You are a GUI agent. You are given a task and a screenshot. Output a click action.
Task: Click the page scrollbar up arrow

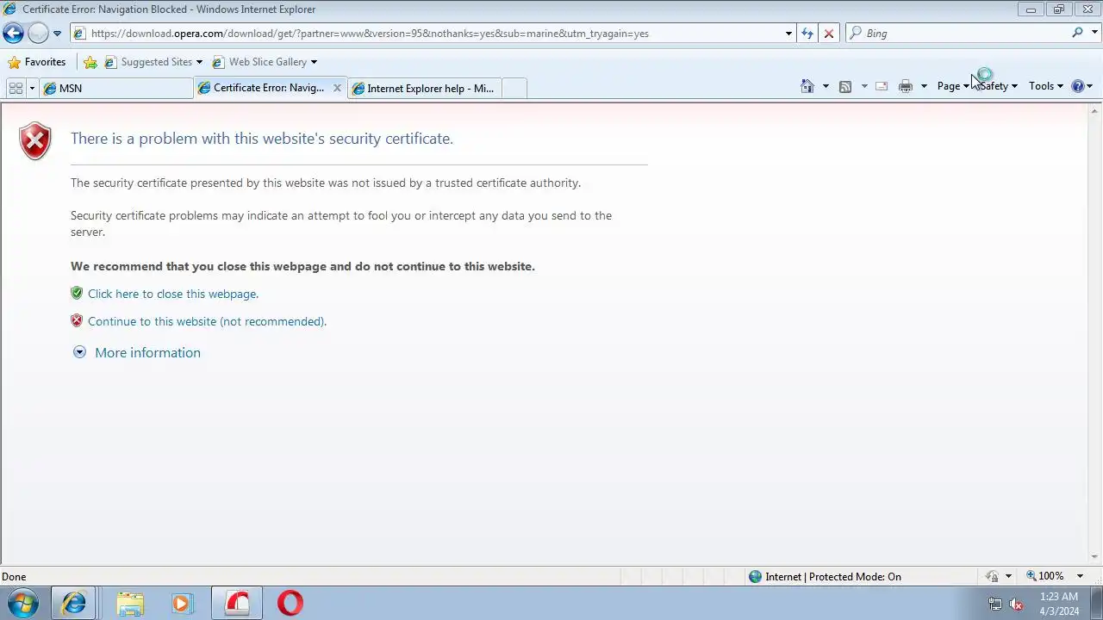click(1095, 111)
